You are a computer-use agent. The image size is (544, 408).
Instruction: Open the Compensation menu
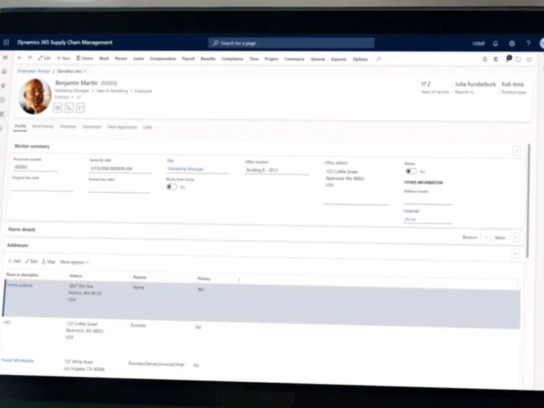coord(163,59)
